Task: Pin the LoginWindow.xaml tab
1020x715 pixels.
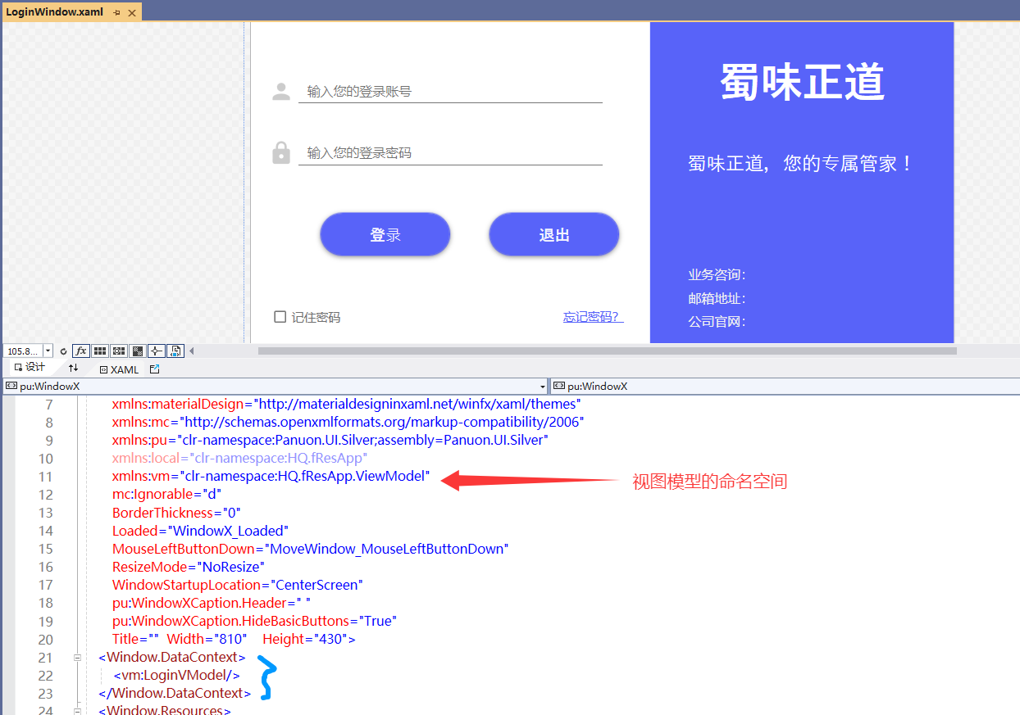Action: (x=116, y=12)
